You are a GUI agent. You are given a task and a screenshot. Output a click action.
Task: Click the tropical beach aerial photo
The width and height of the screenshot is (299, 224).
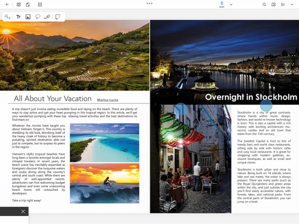click(x=105, y=143)
